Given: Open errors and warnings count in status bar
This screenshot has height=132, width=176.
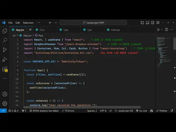Looking at the screenshot, I should (13, 111).
